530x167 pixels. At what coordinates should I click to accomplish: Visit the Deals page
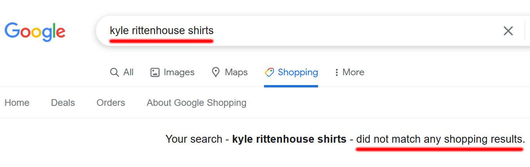(63, 103)
